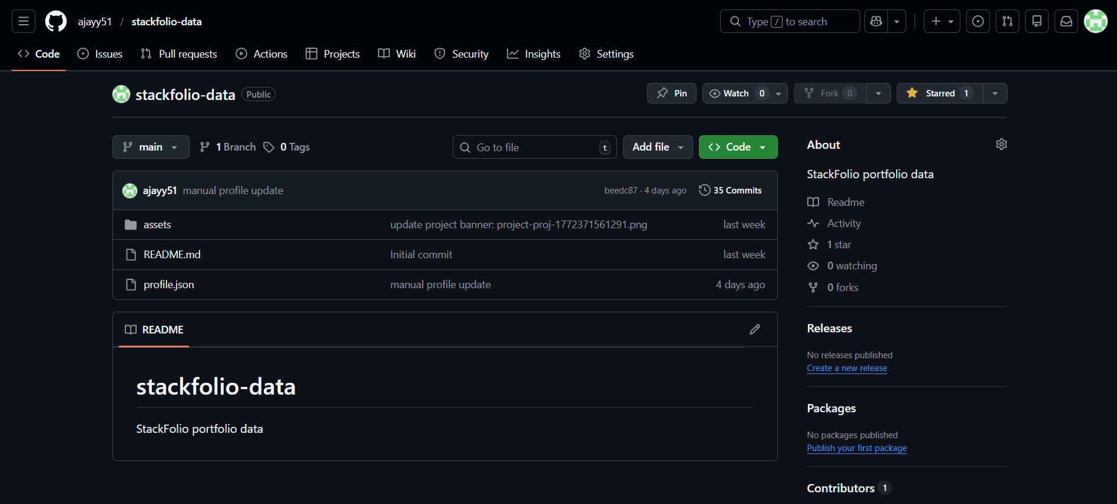The height and width of the screenshot is (504, 1117).
Task: Open notifications inbox icon
Action: tap(1066, 21)
